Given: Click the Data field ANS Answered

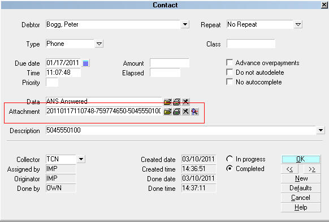Looking at the screenshot, I should (103, 101).
